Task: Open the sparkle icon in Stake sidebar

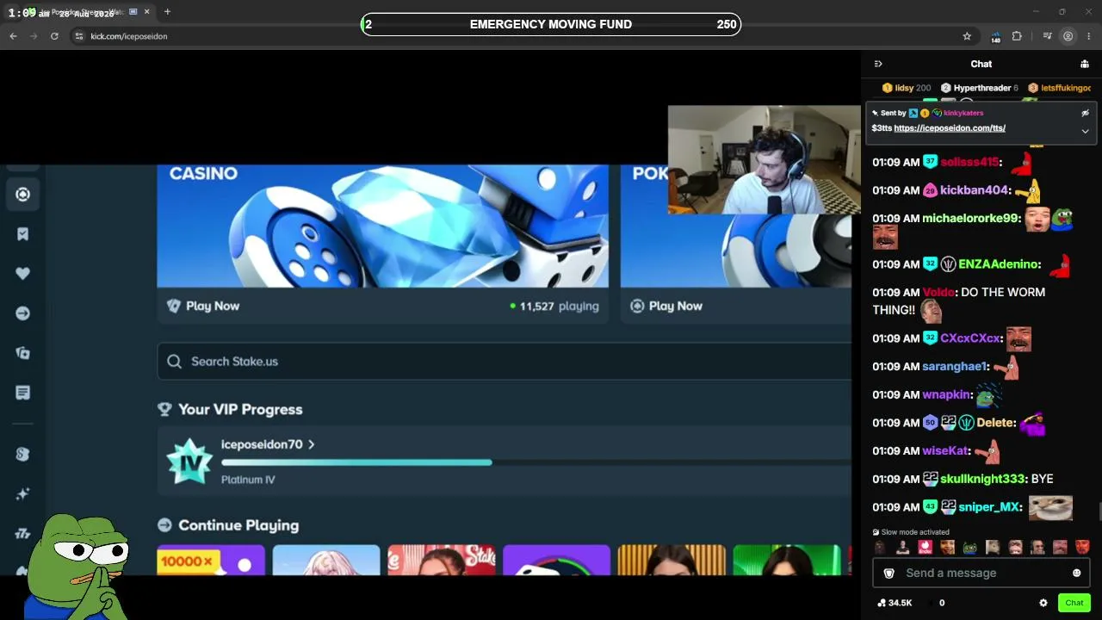Action: click(x=23, y=494)
